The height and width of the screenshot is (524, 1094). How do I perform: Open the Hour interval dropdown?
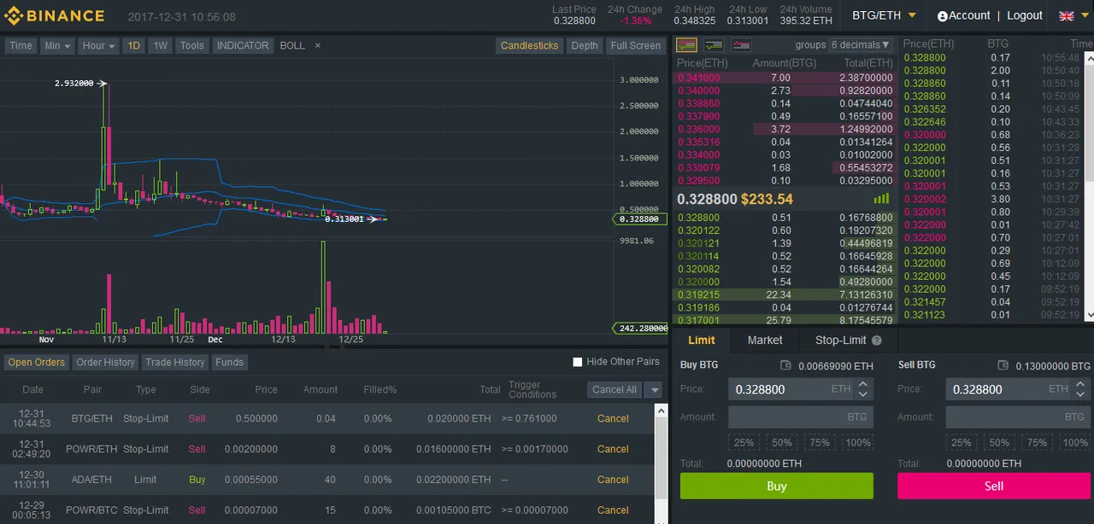coord(98,45)
